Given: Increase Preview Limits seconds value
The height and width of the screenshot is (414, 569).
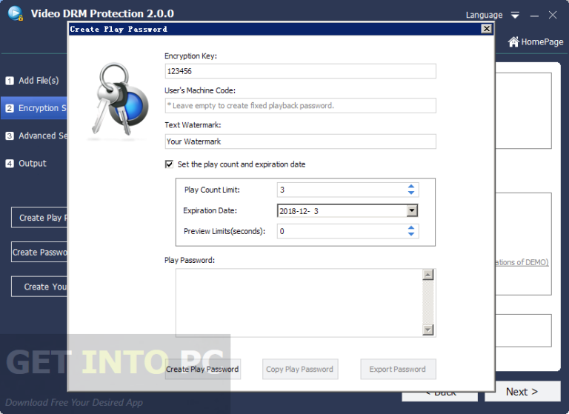Looking at the screenshot, I should [x=411, y=228].
